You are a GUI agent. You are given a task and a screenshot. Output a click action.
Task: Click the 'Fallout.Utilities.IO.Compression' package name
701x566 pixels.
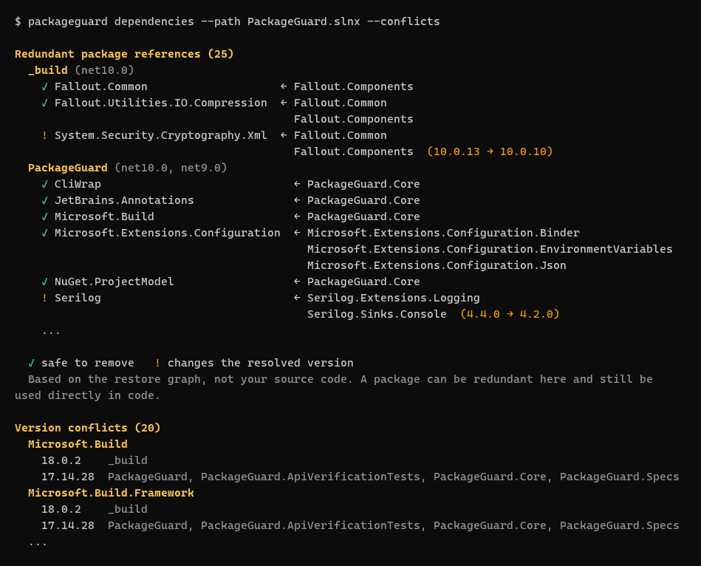[161, 103]
